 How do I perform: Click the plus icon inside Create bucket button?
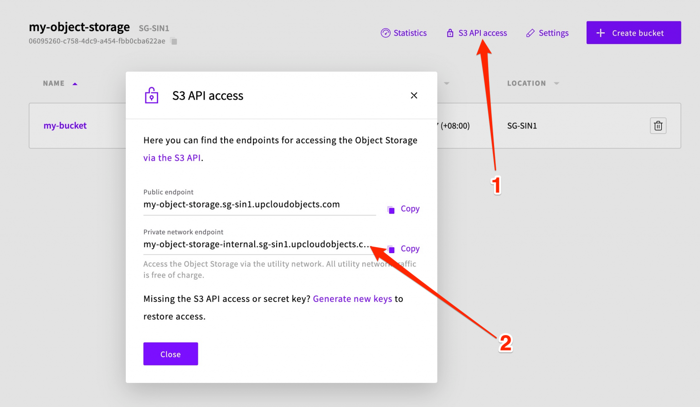[x=600, y=32]
